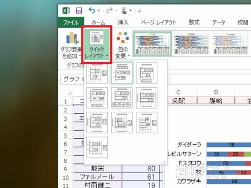The height and width of the screenshot is (188, 251).
Task: Select row 9 header
Action: coord(65,169)
